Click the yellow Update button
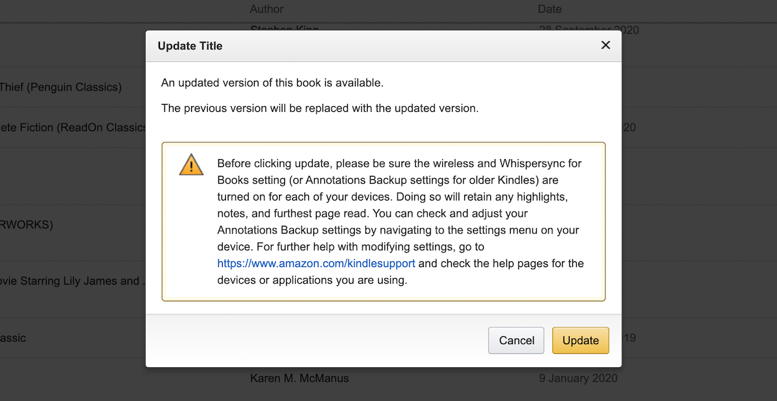 pos(581,340)
